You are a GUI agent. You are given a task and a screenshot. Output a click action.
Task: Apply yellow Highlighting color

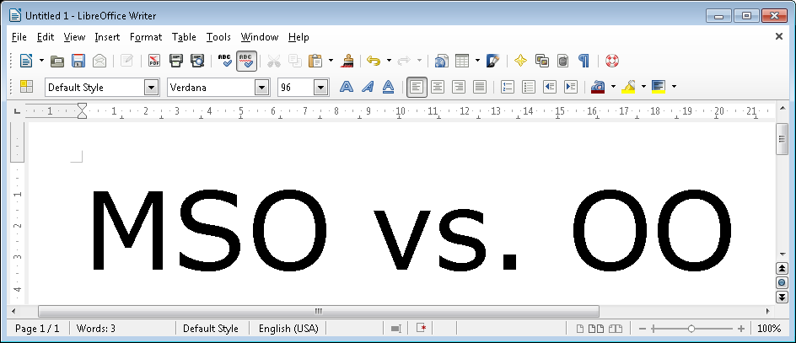pos(628,87)
